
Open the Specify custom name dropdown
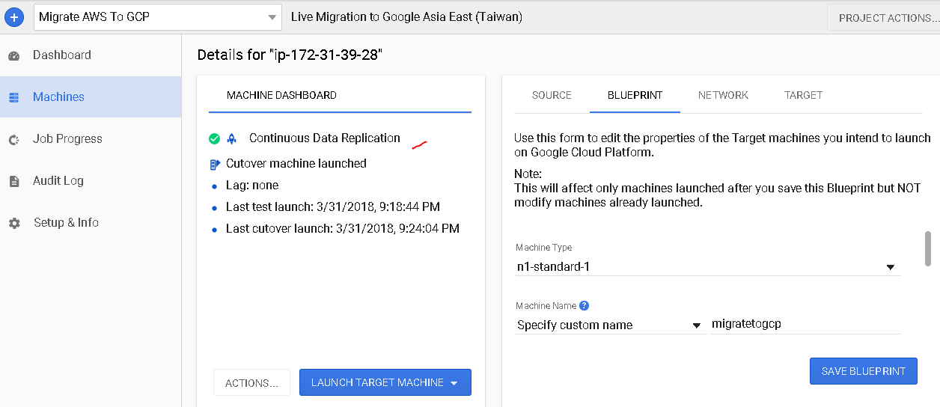click(610, 325)
